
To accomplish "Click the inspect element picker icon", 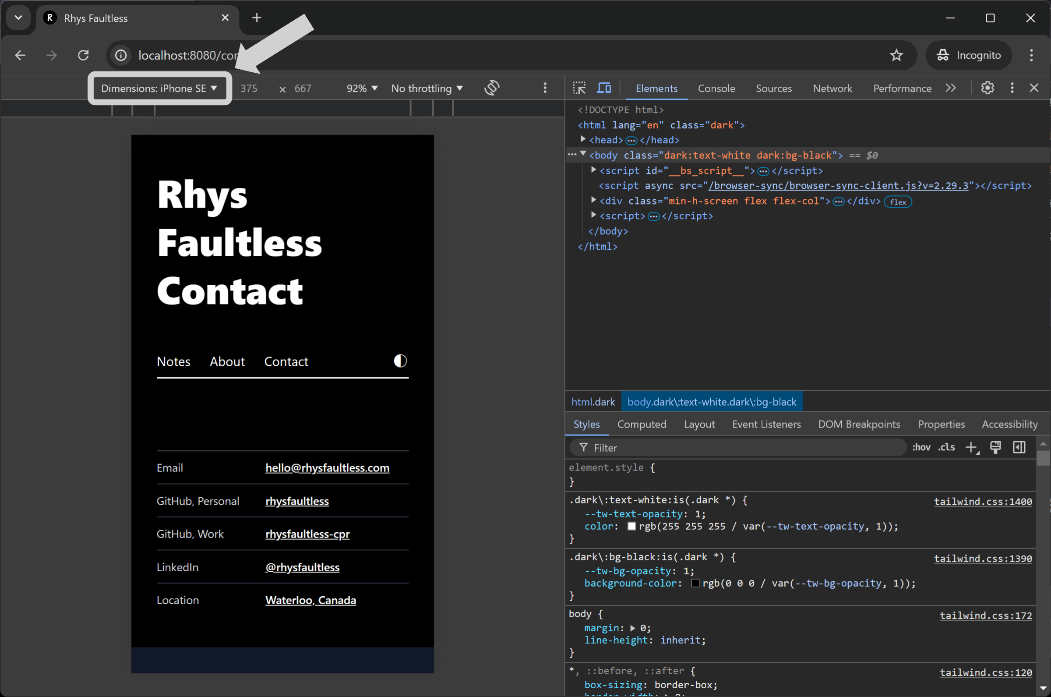I will tap(579, 88).
